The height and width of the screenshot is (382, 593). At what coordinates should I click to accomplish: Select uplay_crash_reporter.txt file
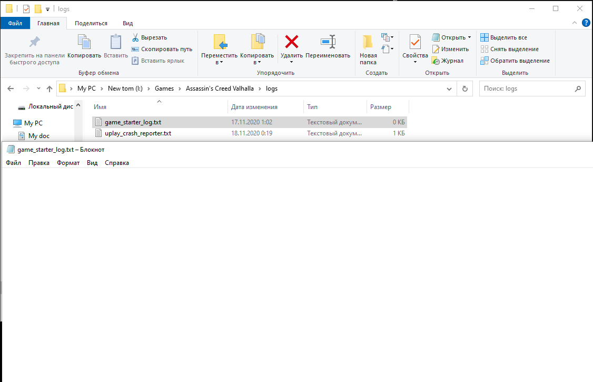[250, 133]
